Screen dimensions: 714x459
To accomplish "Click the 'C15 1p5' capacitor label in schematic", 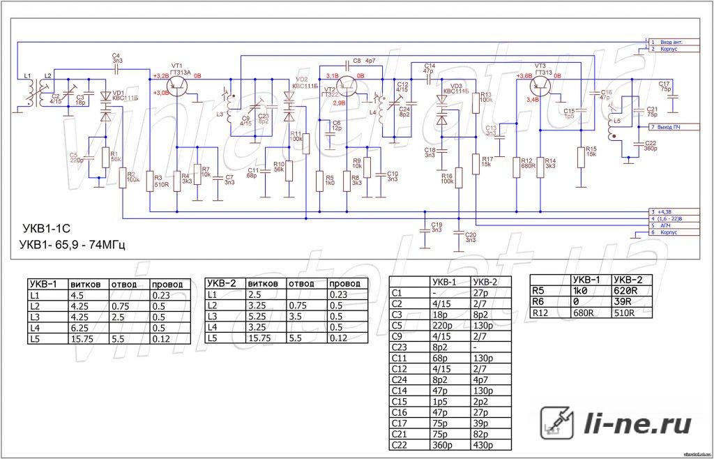I will (569, 114).
